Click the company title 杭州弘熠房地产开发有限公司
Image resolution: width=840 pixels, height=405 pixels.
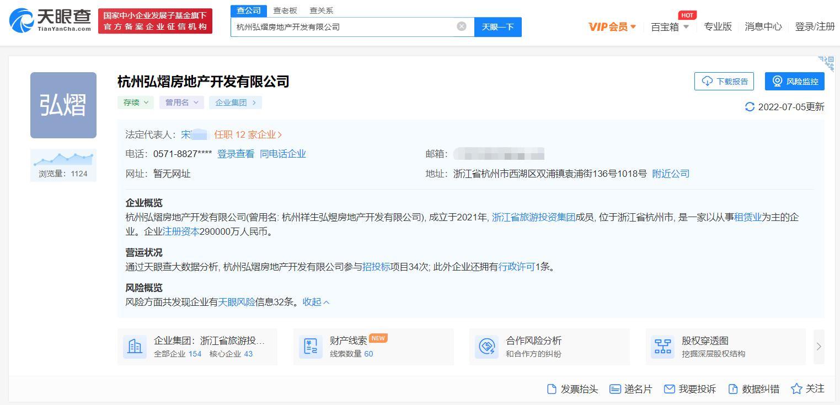[204, 82]
